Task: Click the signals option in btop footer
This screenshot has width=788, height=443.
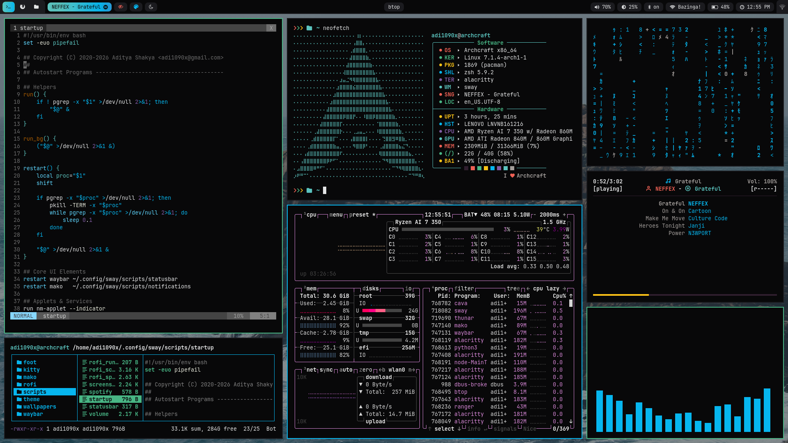Action: [x=505, y=429]
